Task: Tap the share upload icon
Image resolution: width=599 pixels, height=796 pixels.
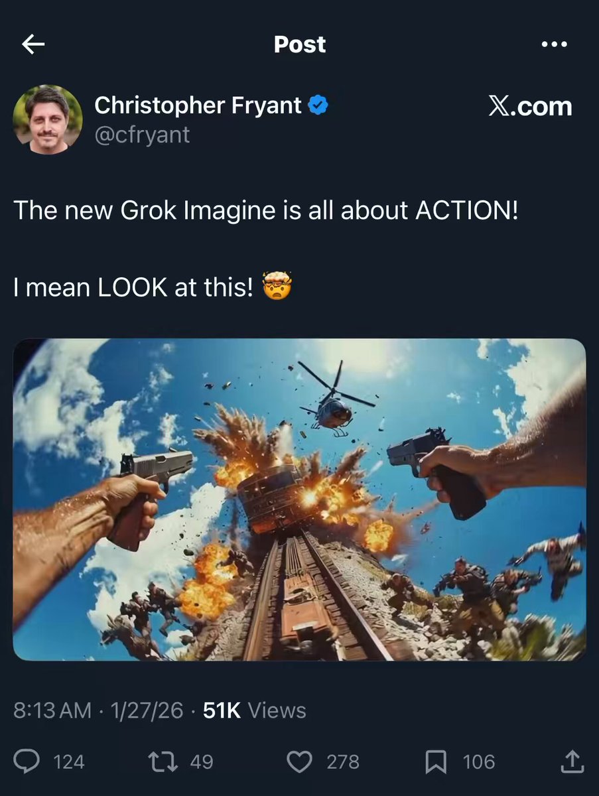Action: click(572, 762)
